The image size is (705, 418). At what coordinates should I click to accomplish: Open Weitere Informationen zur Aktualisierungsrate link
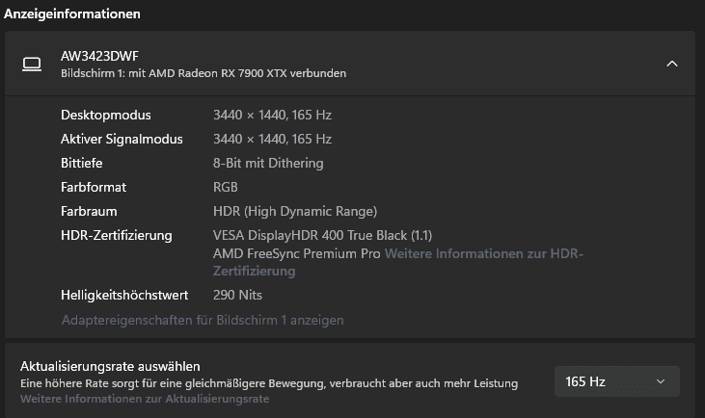pos(145,398)
